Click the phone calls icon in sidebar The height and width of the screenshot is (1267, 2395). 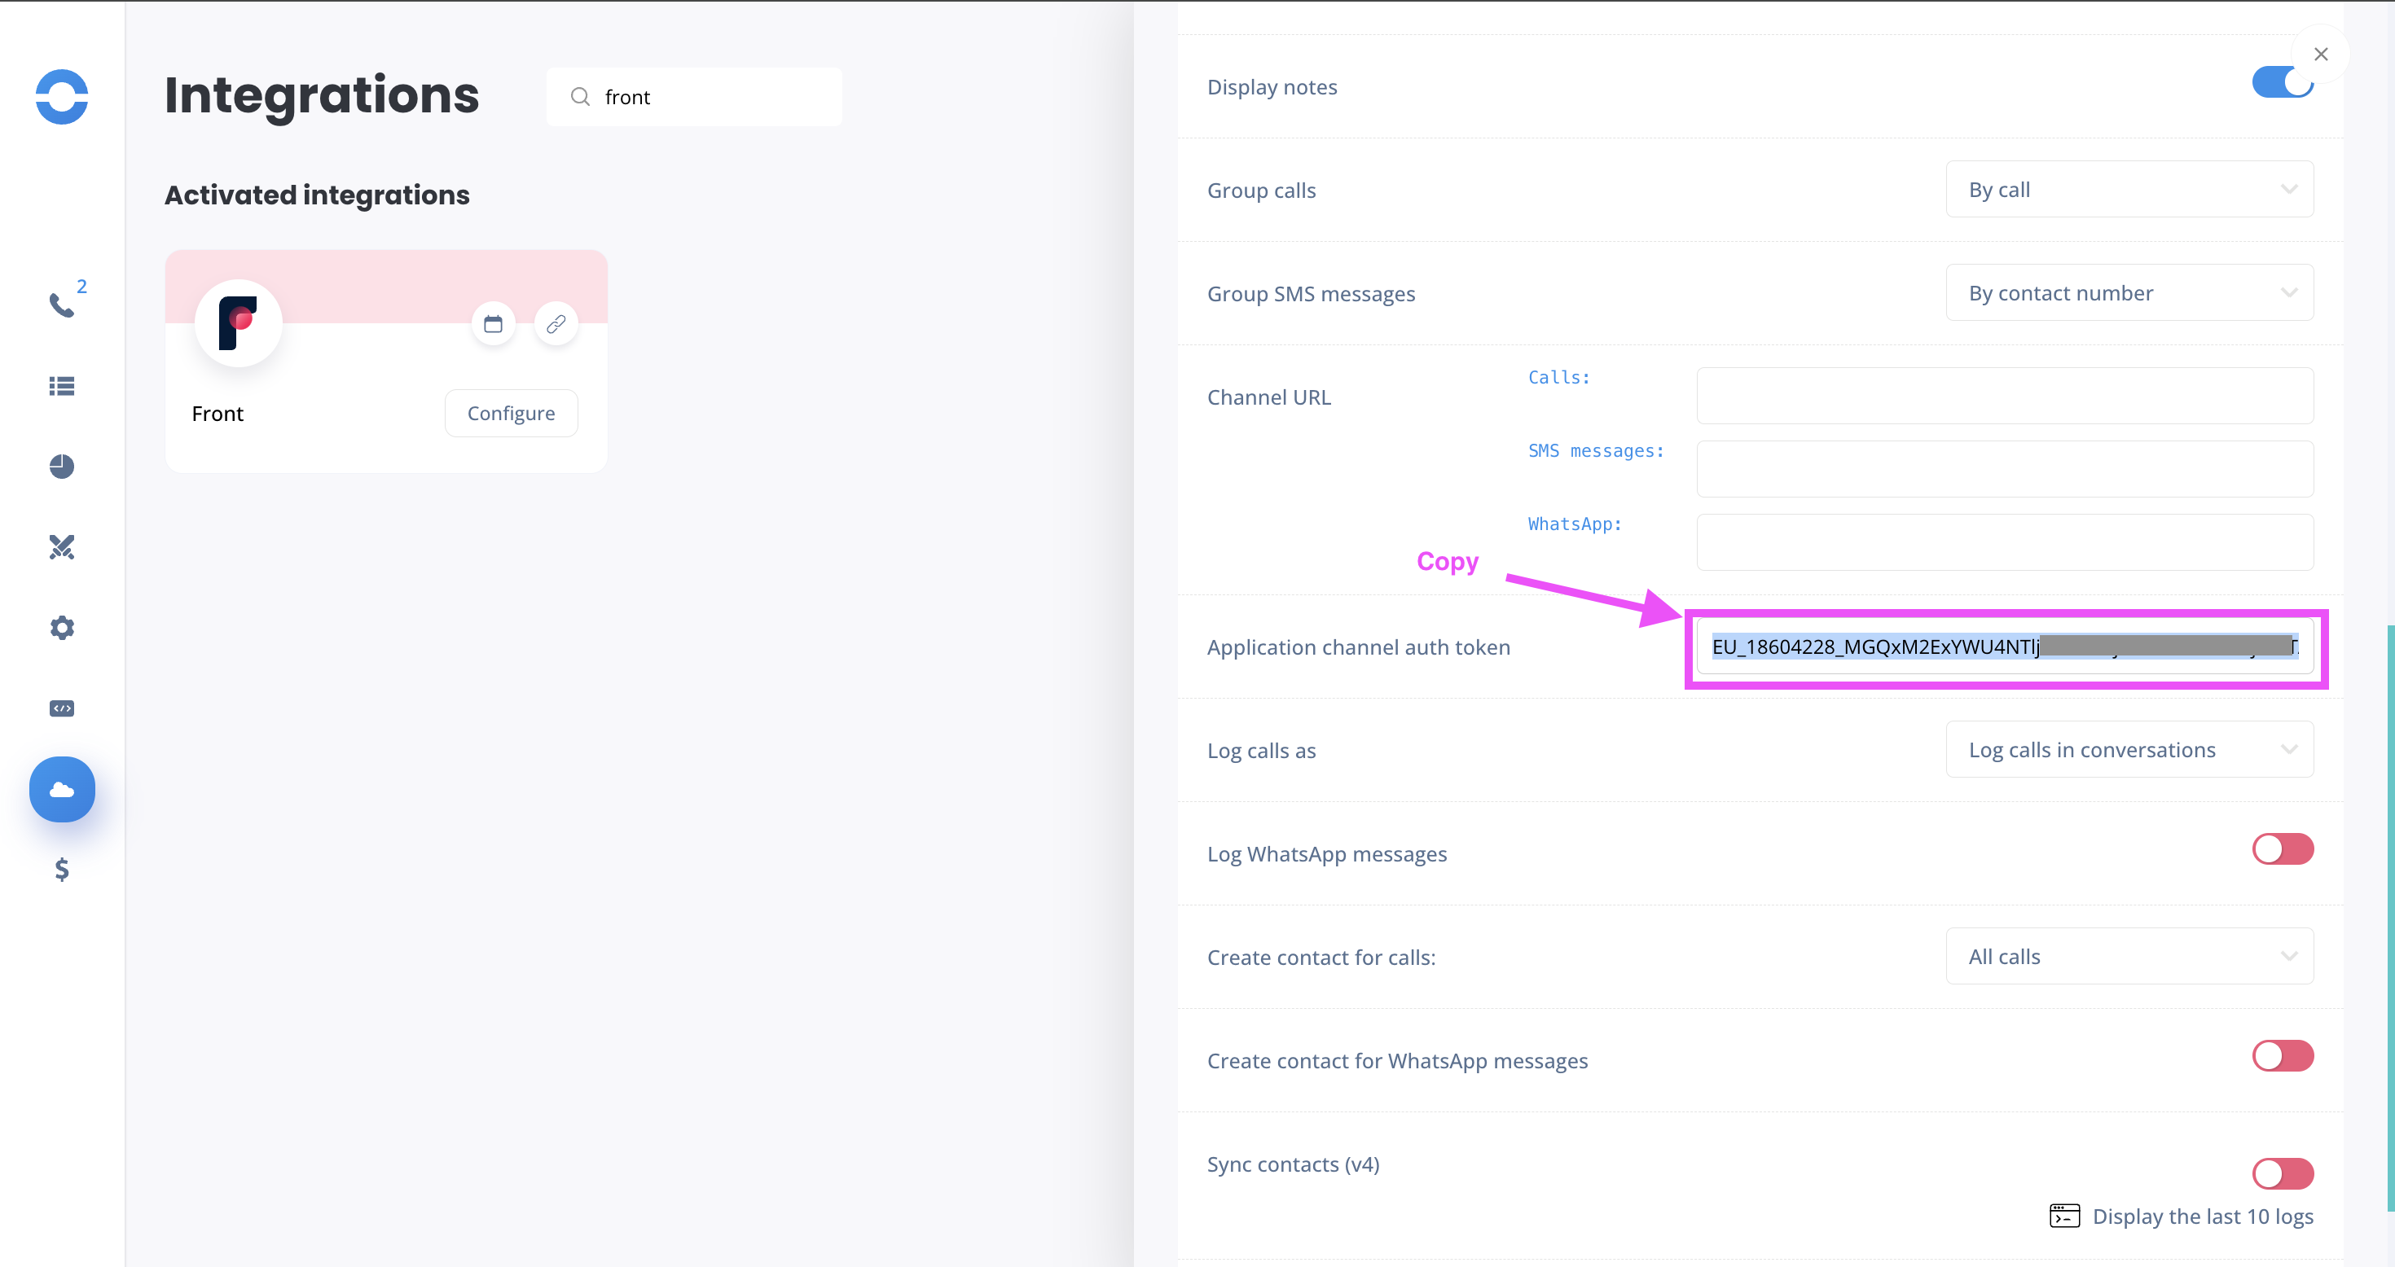pos(60,305)
